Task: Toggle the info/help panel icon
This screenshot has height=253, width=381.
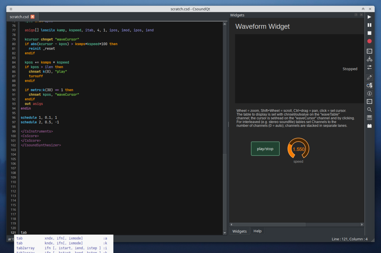Action: pyautogui.click(x=369, y=93)
